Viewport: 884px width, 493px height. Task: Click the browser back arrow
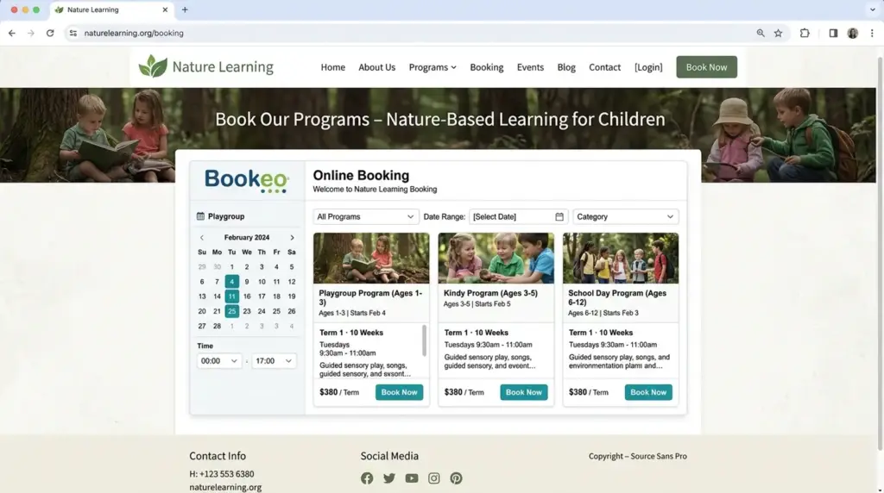tap(12, 34)
